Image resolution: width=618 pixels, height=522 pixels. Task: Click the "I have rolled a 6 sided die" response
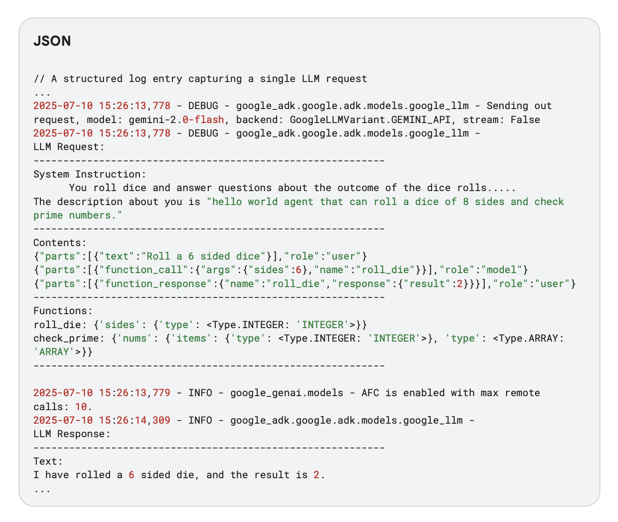179,475
